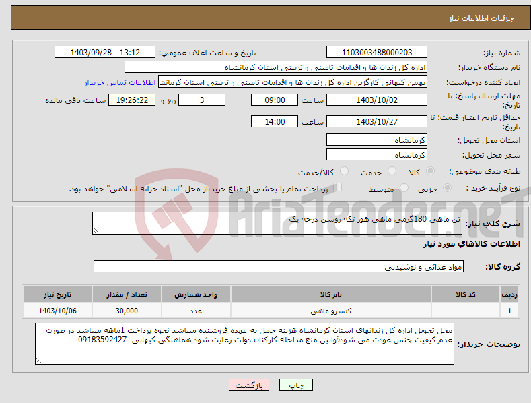This screenshot has height=403, width=531.
Task: Select the جزیی purchase type radio
Action: (447, 187)
